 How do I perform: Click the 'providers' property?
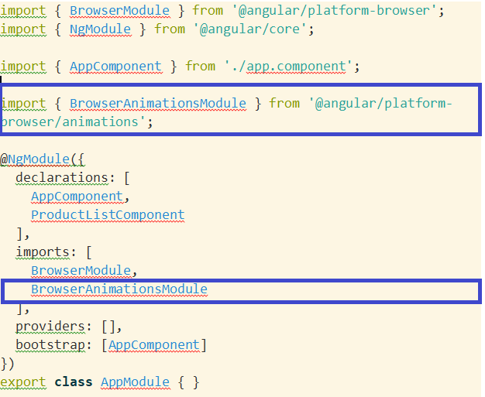point(50,327)
